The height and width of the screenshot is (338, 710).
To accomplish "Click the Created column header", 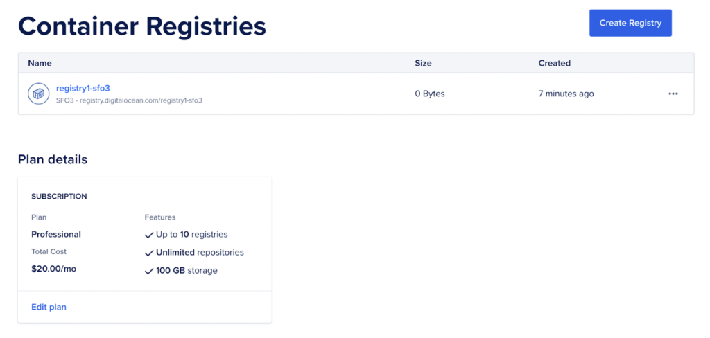I will [x=555, y=63].
